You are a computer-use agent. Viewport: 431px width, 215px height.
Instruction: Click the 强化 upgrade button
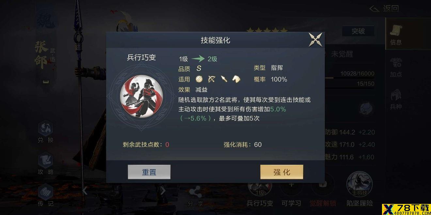pos(282,172)
